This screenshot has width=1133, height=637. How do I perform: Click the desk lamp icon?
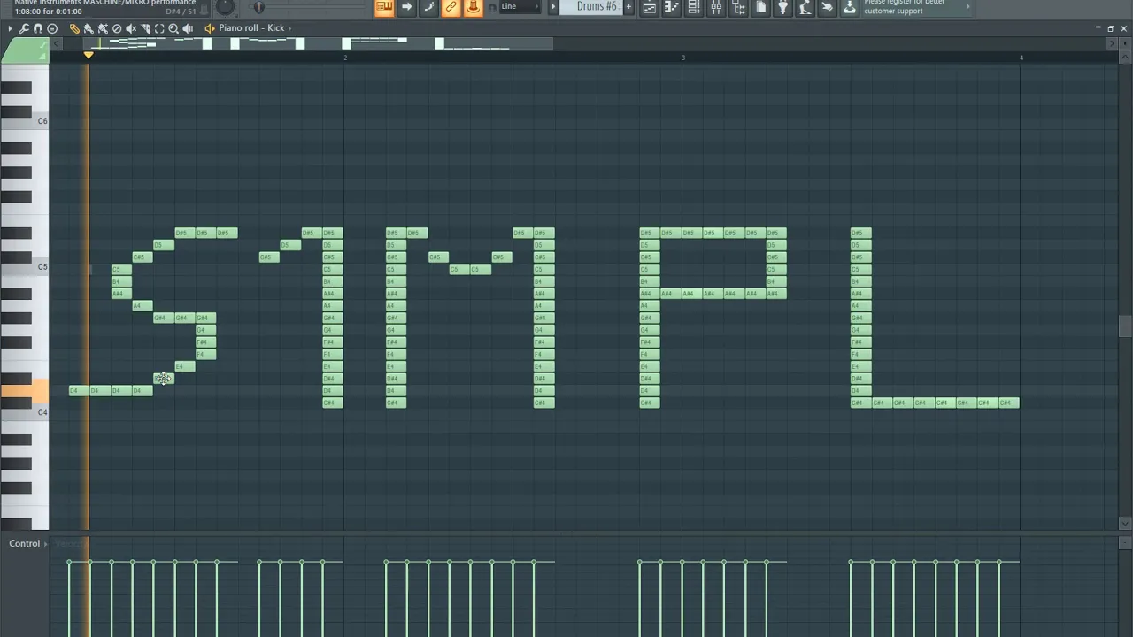click(805, 7)
